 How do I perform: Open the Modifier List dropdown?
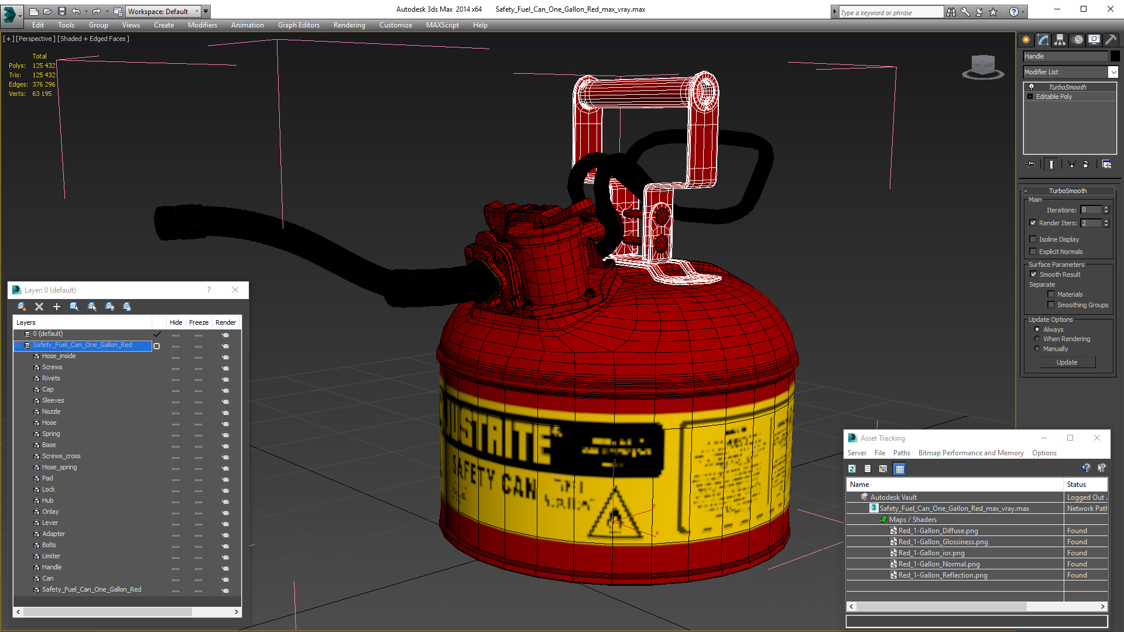point(1113,71)
